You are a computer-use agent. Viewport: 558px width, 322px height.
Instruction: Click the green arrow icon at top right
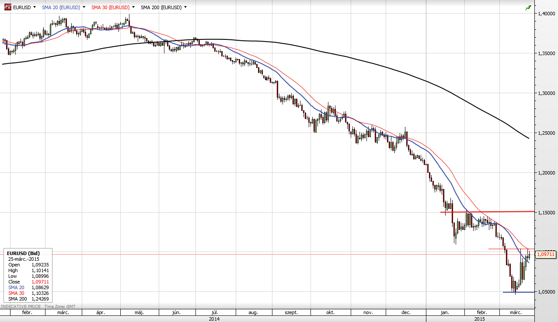point(528,8)
